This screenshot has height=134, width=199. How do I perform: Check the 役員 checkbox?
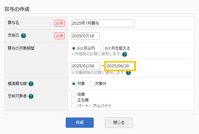tap(74, 94)
